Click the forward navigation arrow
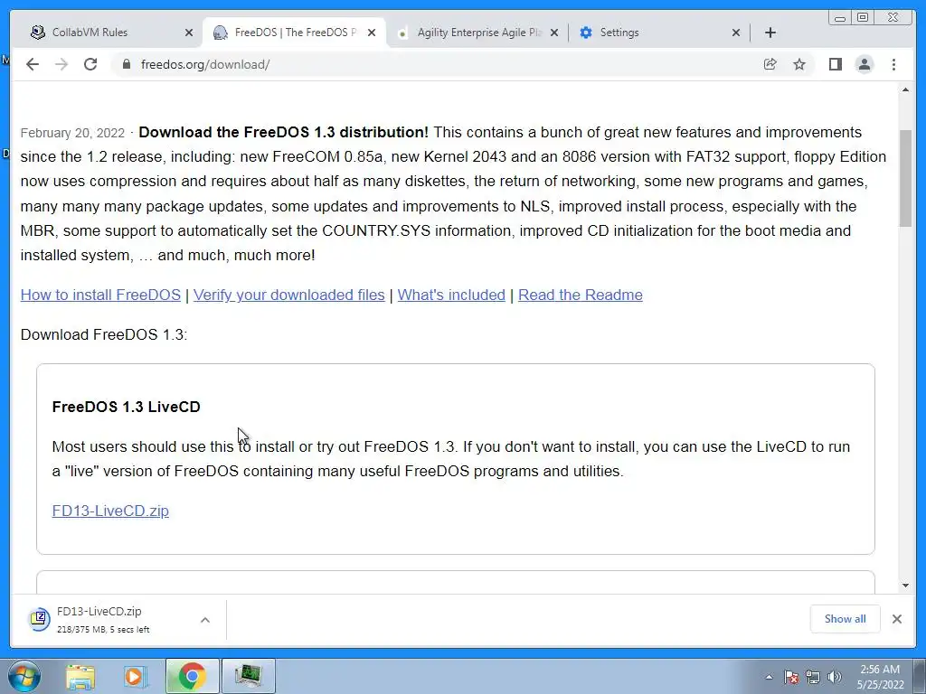926x694 pixels. point(61,64)
